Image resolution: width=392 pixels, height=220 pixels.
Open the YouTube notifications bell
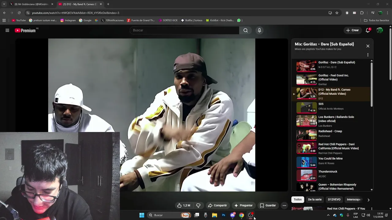click(368, 30)
